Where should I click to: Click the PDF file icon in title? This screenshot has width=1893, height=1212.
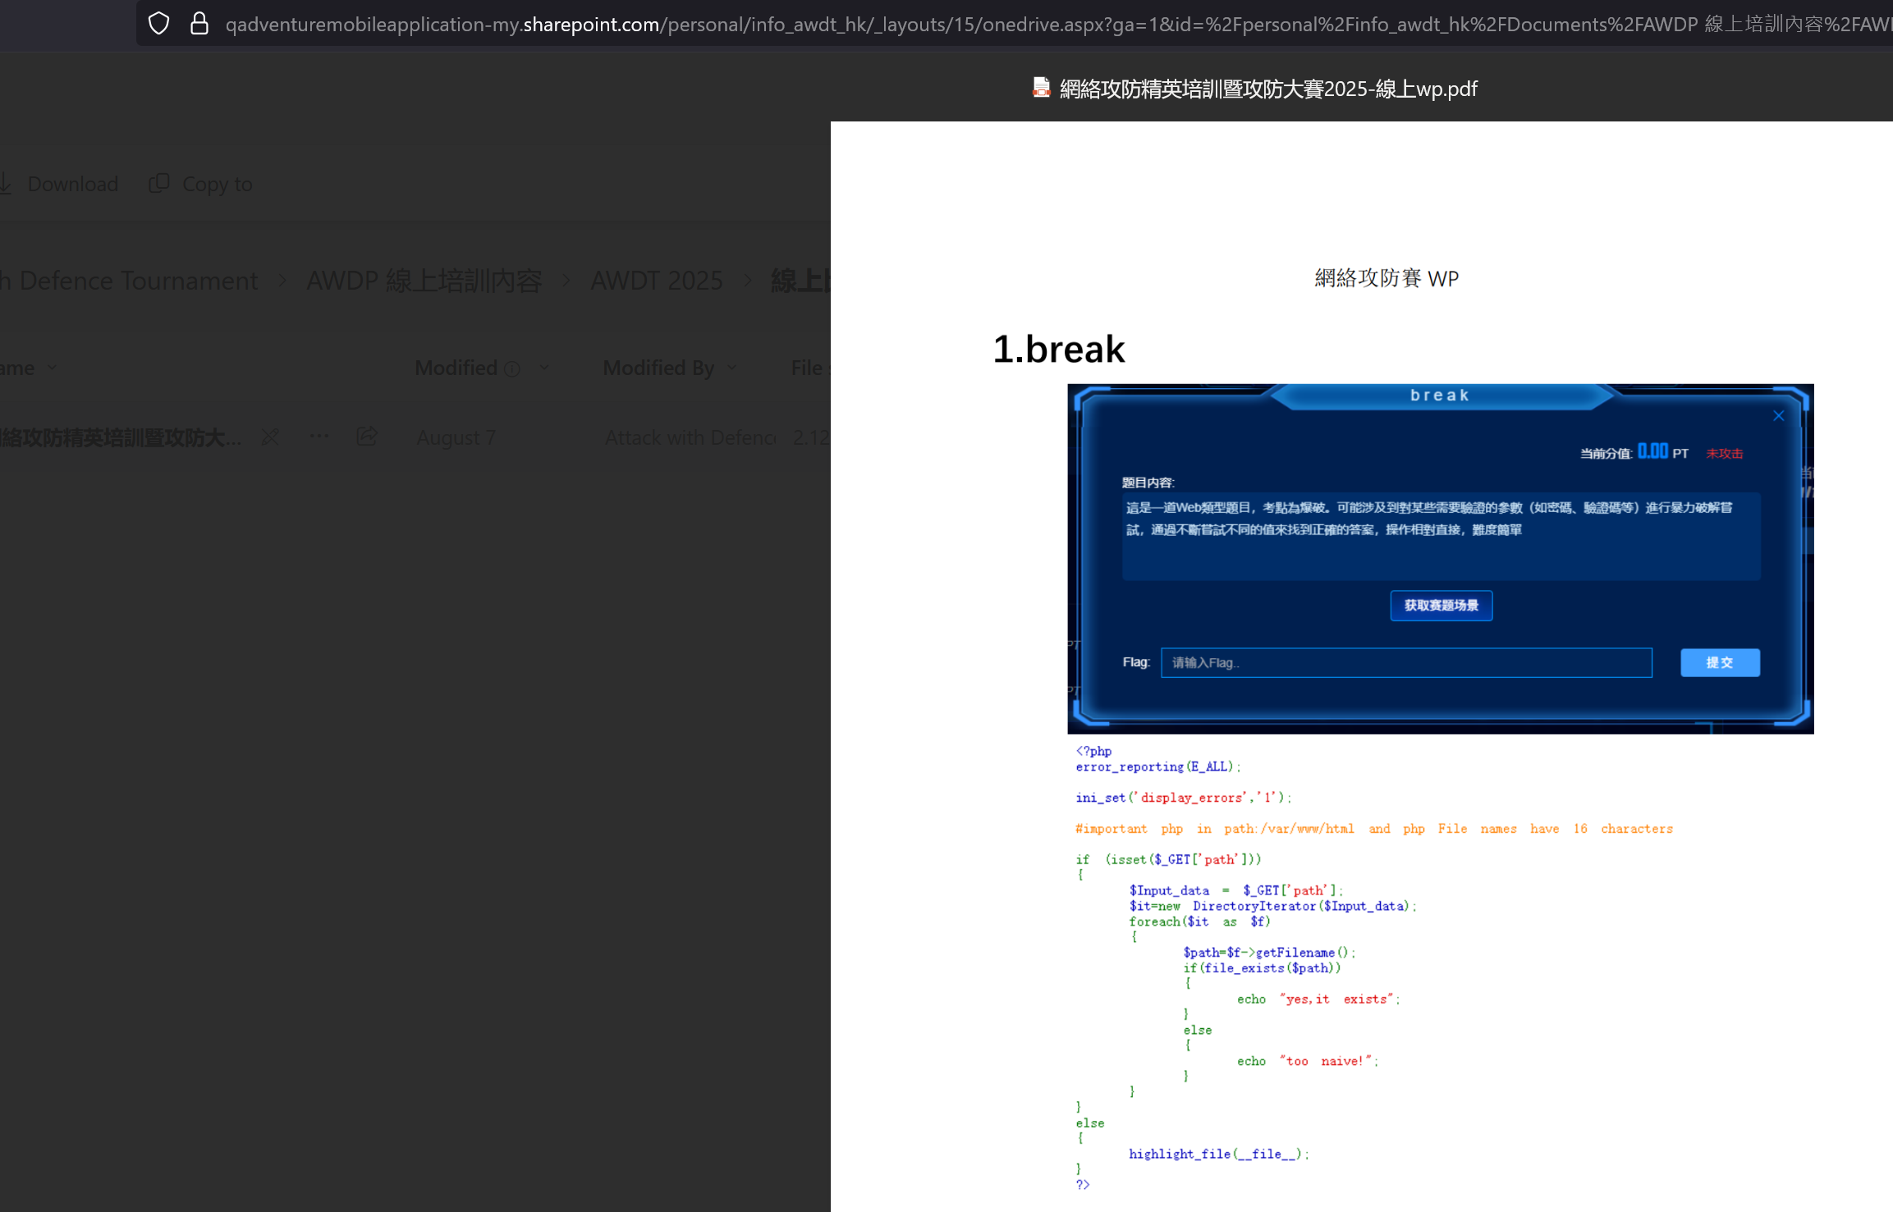pyautogui.click(x=1041, y=88)
